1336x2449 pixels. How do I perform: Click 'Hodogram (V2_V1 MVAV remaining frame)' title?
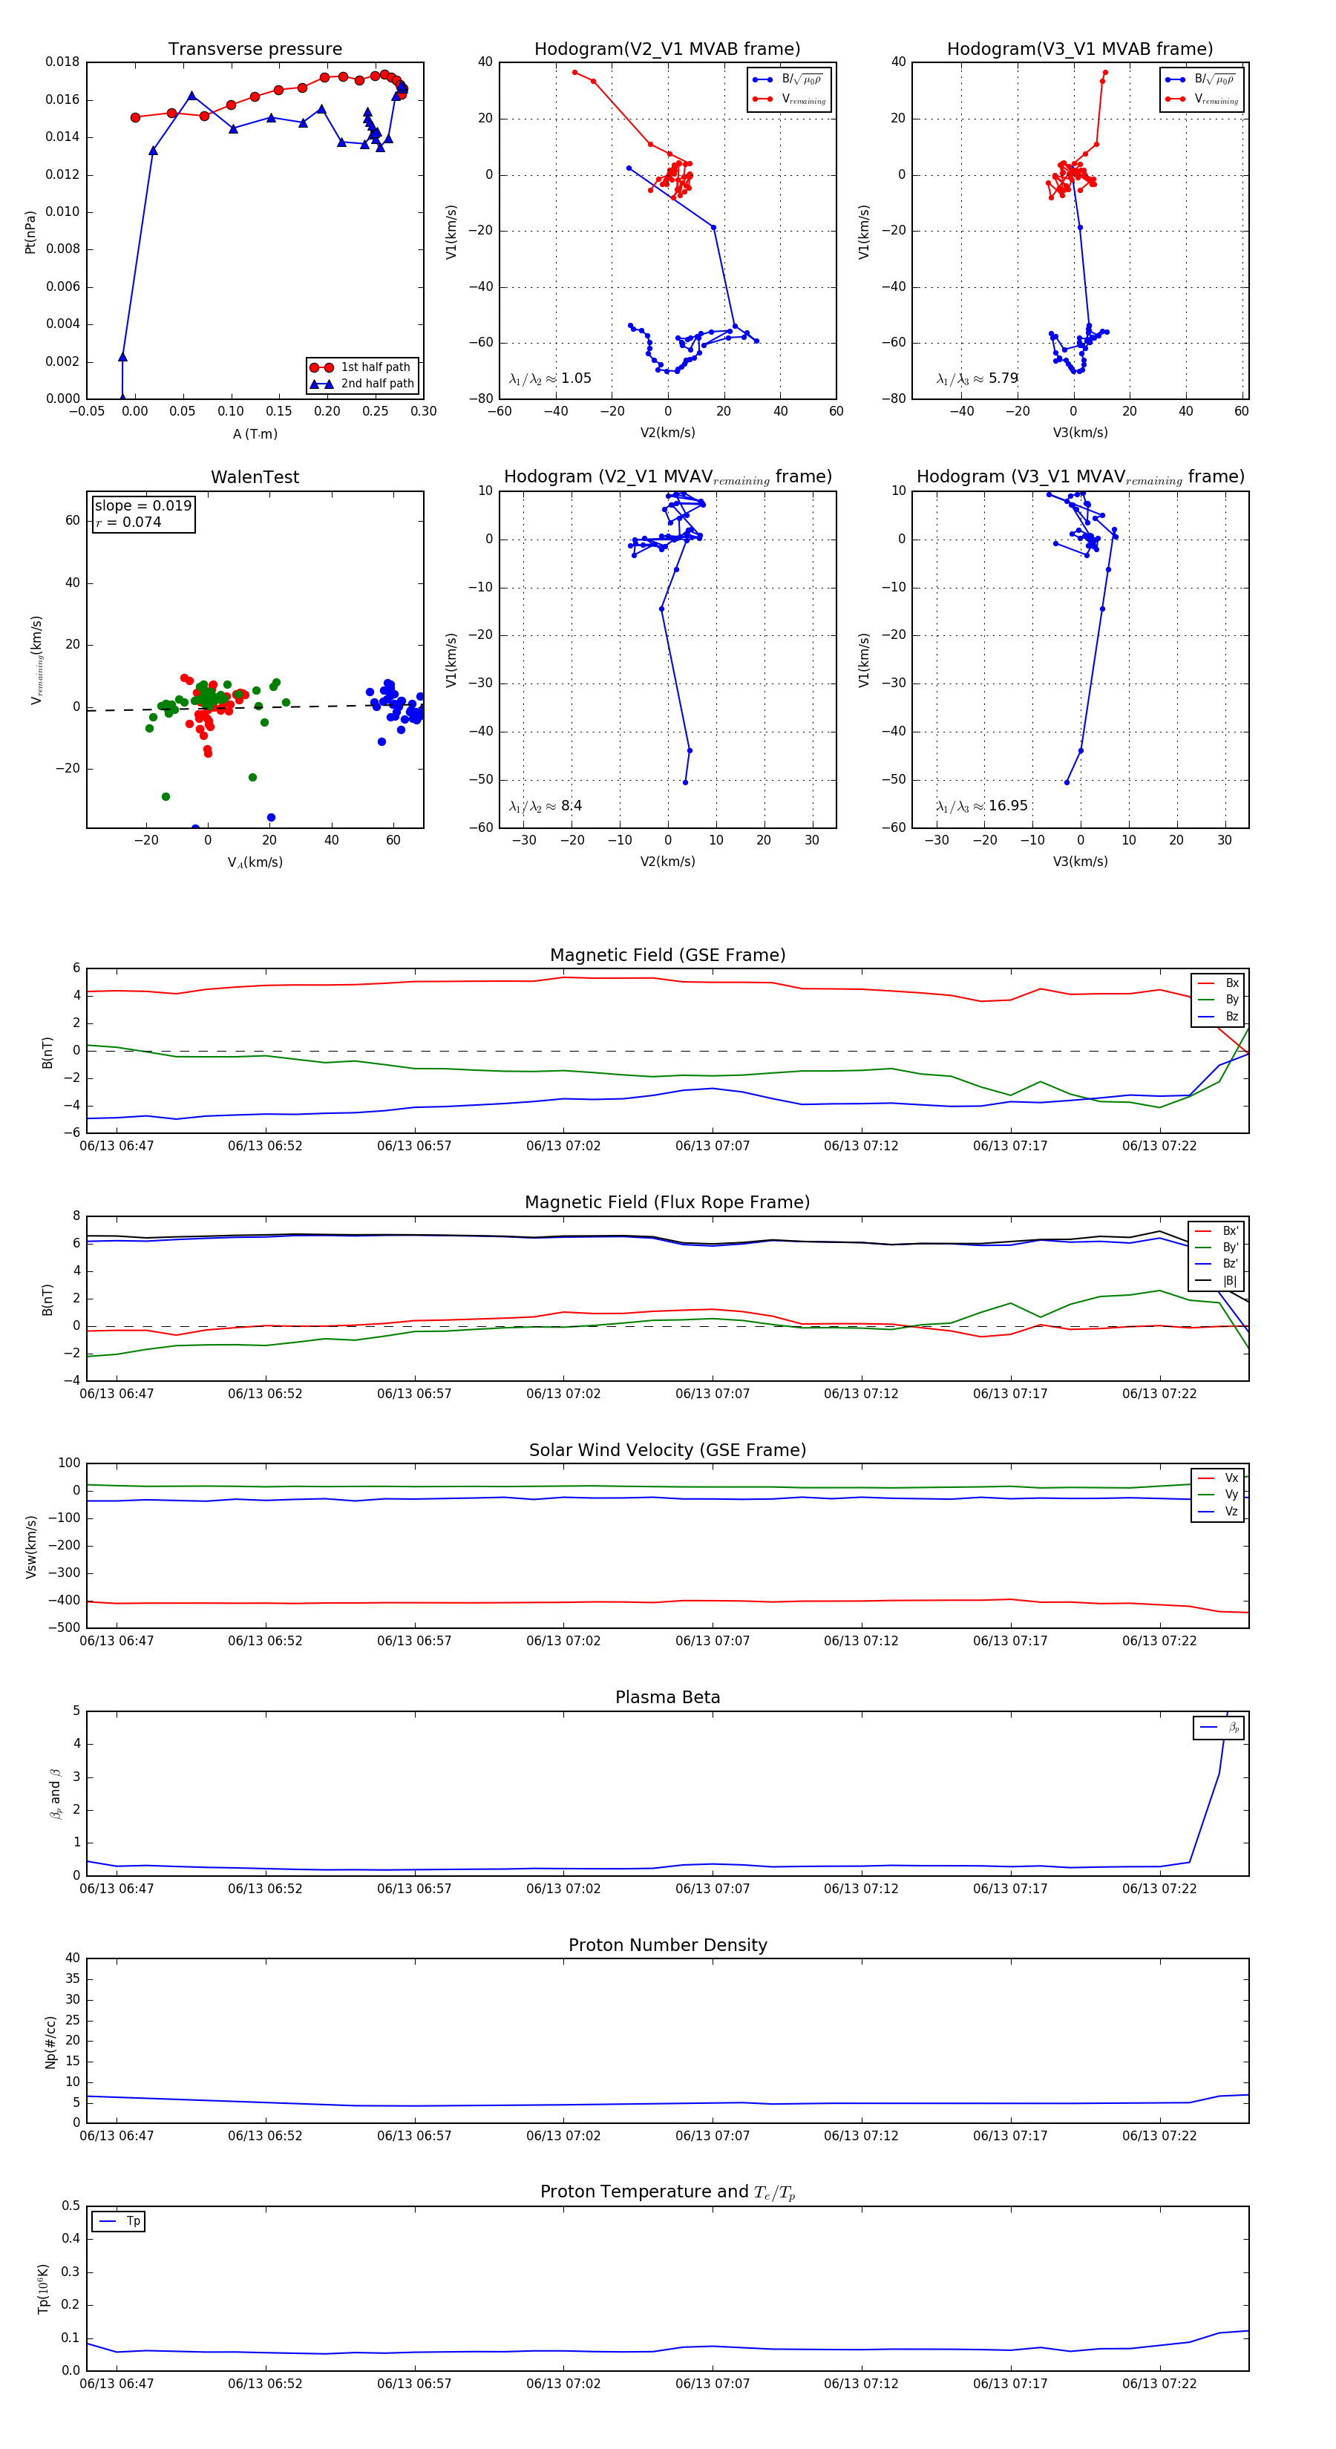pyautogui.click(x=667, y=477)
